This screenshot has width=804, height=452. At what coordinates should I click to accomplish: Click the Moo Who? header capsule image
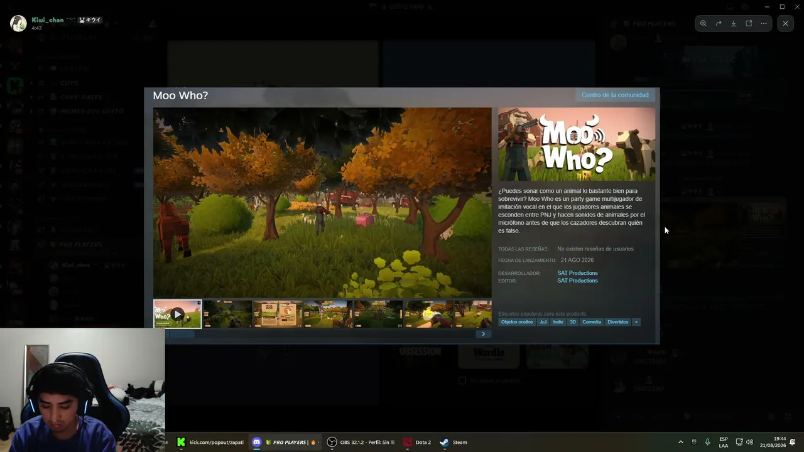[577, 144]
